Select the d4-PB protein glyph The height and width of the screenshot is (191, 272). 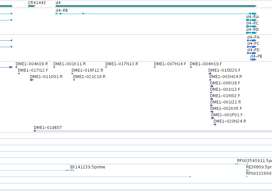coord(253,60)
